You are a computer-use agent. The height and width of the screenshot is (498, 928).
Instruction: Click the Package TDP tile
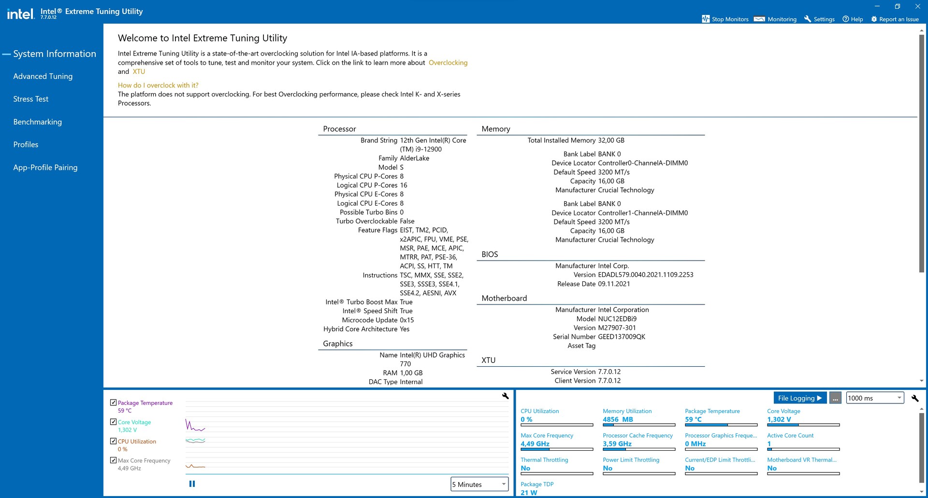557,489
